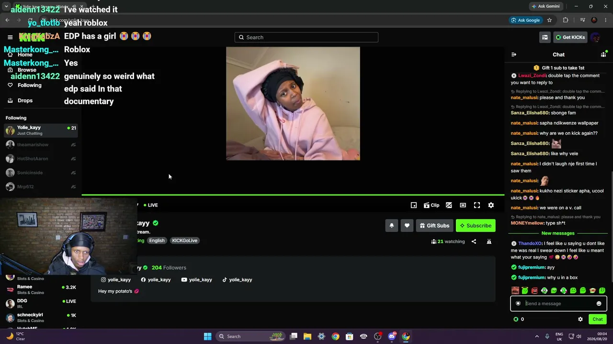This screenshot has height=344, width=613.
Task: Click Ask Gemini in Chrome
Action: pos(545,6)
